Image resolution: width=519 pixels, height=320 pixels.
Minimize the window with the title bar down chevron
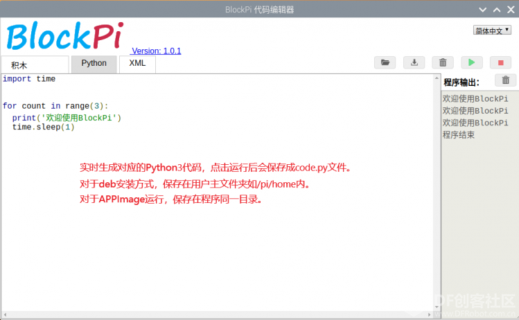point(482,10)
